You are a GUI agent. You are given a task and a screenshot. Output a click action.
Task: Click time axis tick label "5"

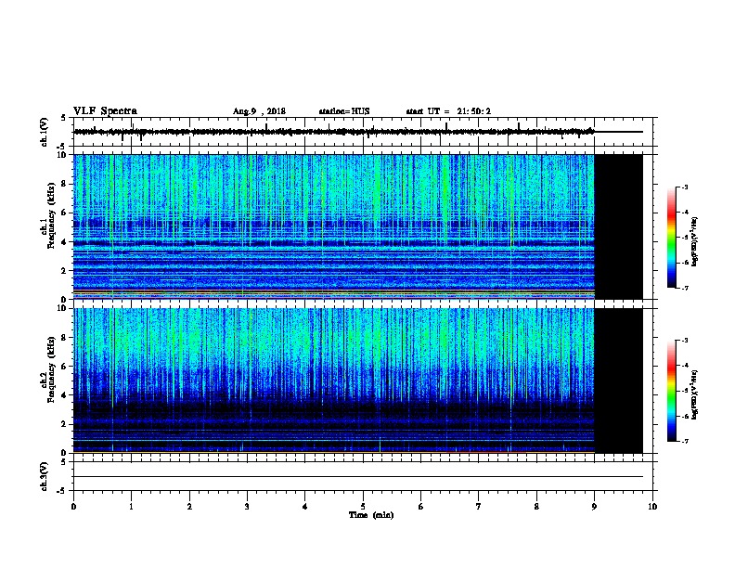[363, 507]
